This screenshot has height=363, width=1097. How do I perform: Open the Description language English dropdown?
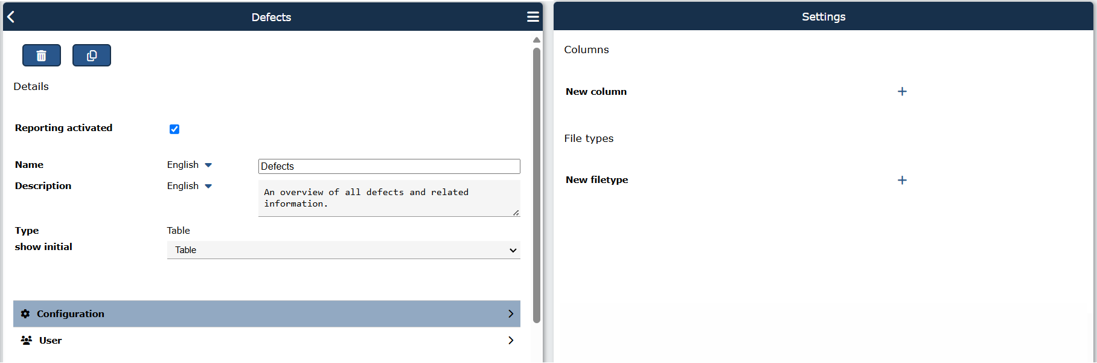click(190, 186)
